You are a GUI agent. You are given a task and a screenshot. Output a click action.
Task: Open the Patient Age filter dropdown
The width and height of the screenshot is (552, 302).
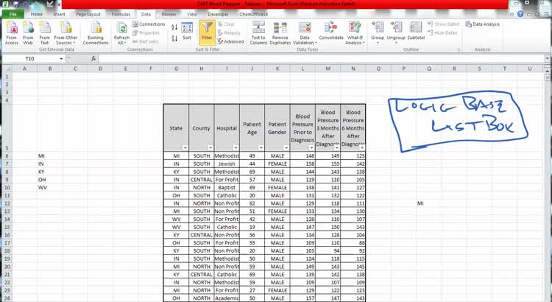(261, 148)
